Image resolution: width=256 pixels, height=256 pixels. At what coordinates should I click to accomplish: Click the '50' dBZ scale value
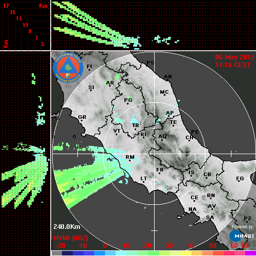212,246
